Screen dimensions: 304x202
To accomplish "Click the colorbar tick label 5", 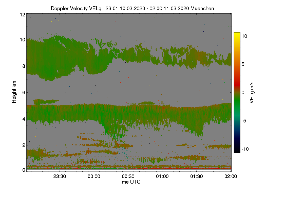I will tap(243, 64).
